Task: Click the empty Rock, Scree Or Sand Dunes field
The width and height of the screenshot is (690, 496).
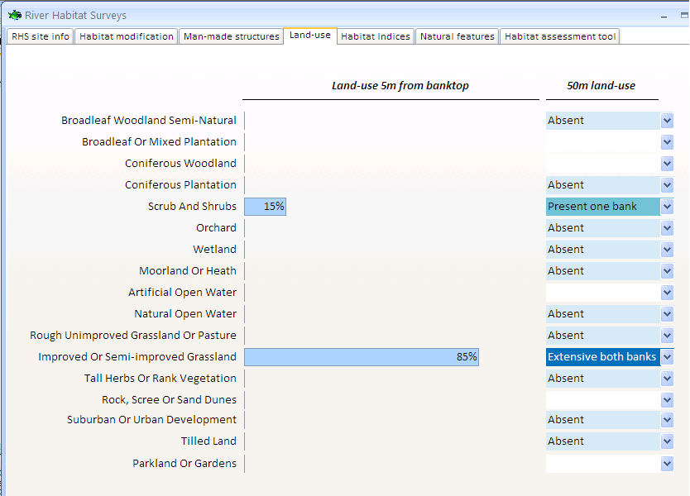Action: pos(603,400)
